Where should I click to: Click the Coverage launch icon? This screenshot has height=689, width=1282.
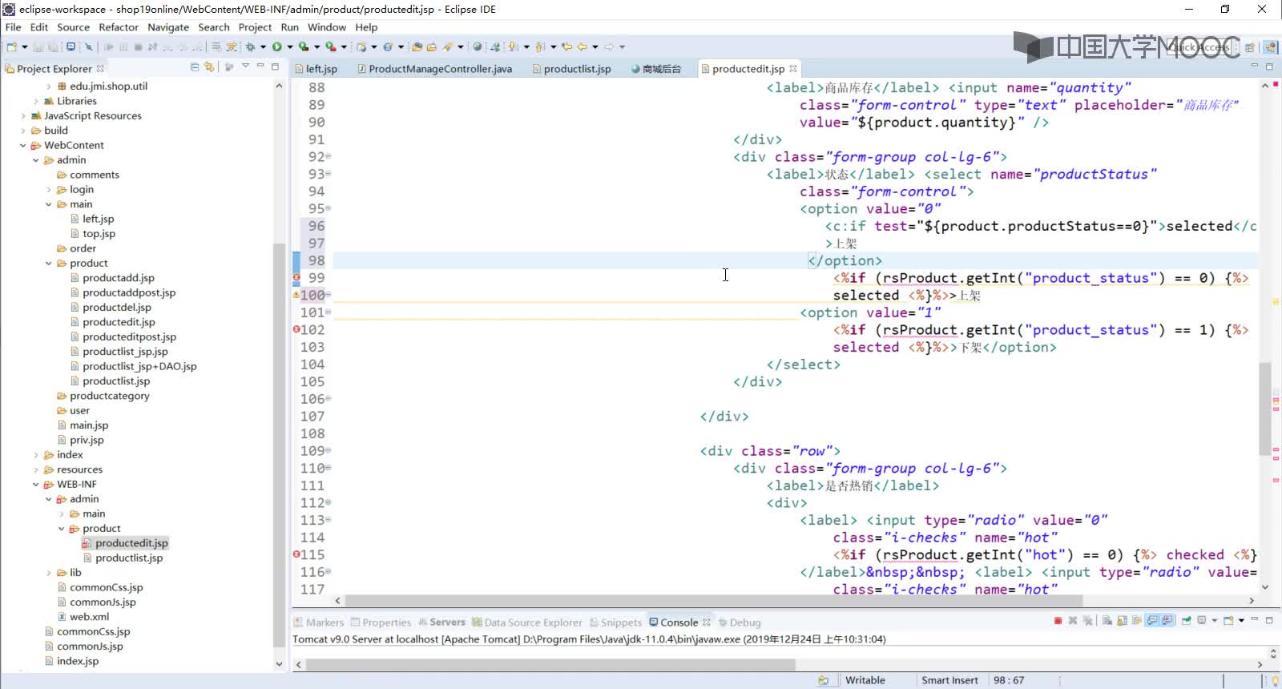pos(303,46)
